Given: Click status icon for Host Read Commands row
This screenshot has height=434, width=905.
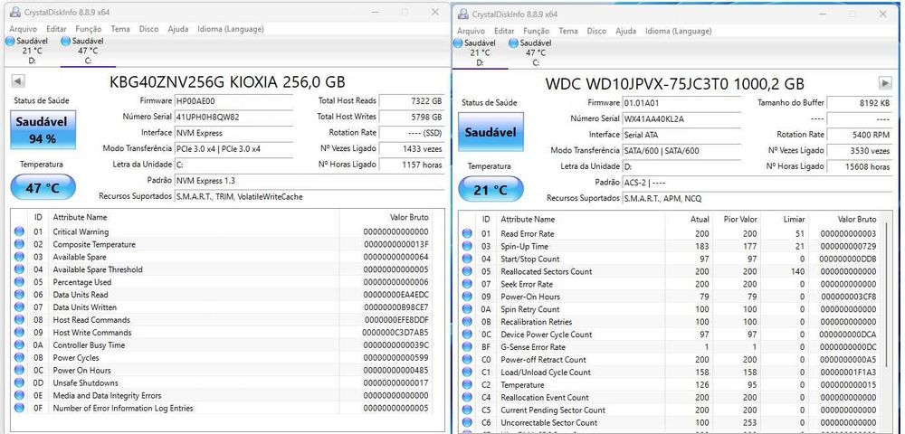Looking at the screenshot, I should [20, 320].
